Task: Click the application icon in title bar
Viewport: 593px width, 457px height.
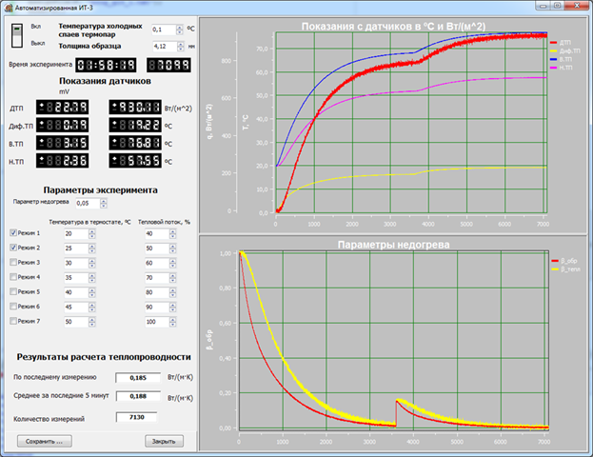Action: 9,8
